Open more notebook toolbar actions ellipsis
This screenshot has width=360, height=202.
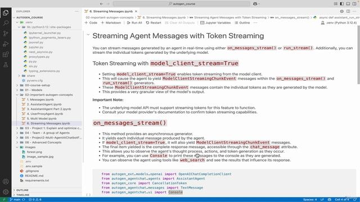click(x=255, y=22)
